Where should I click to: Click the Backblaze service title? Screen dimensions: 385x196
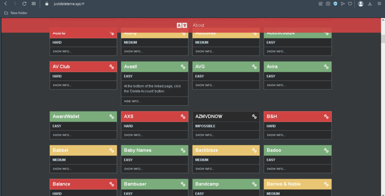[x=206, y=150]
